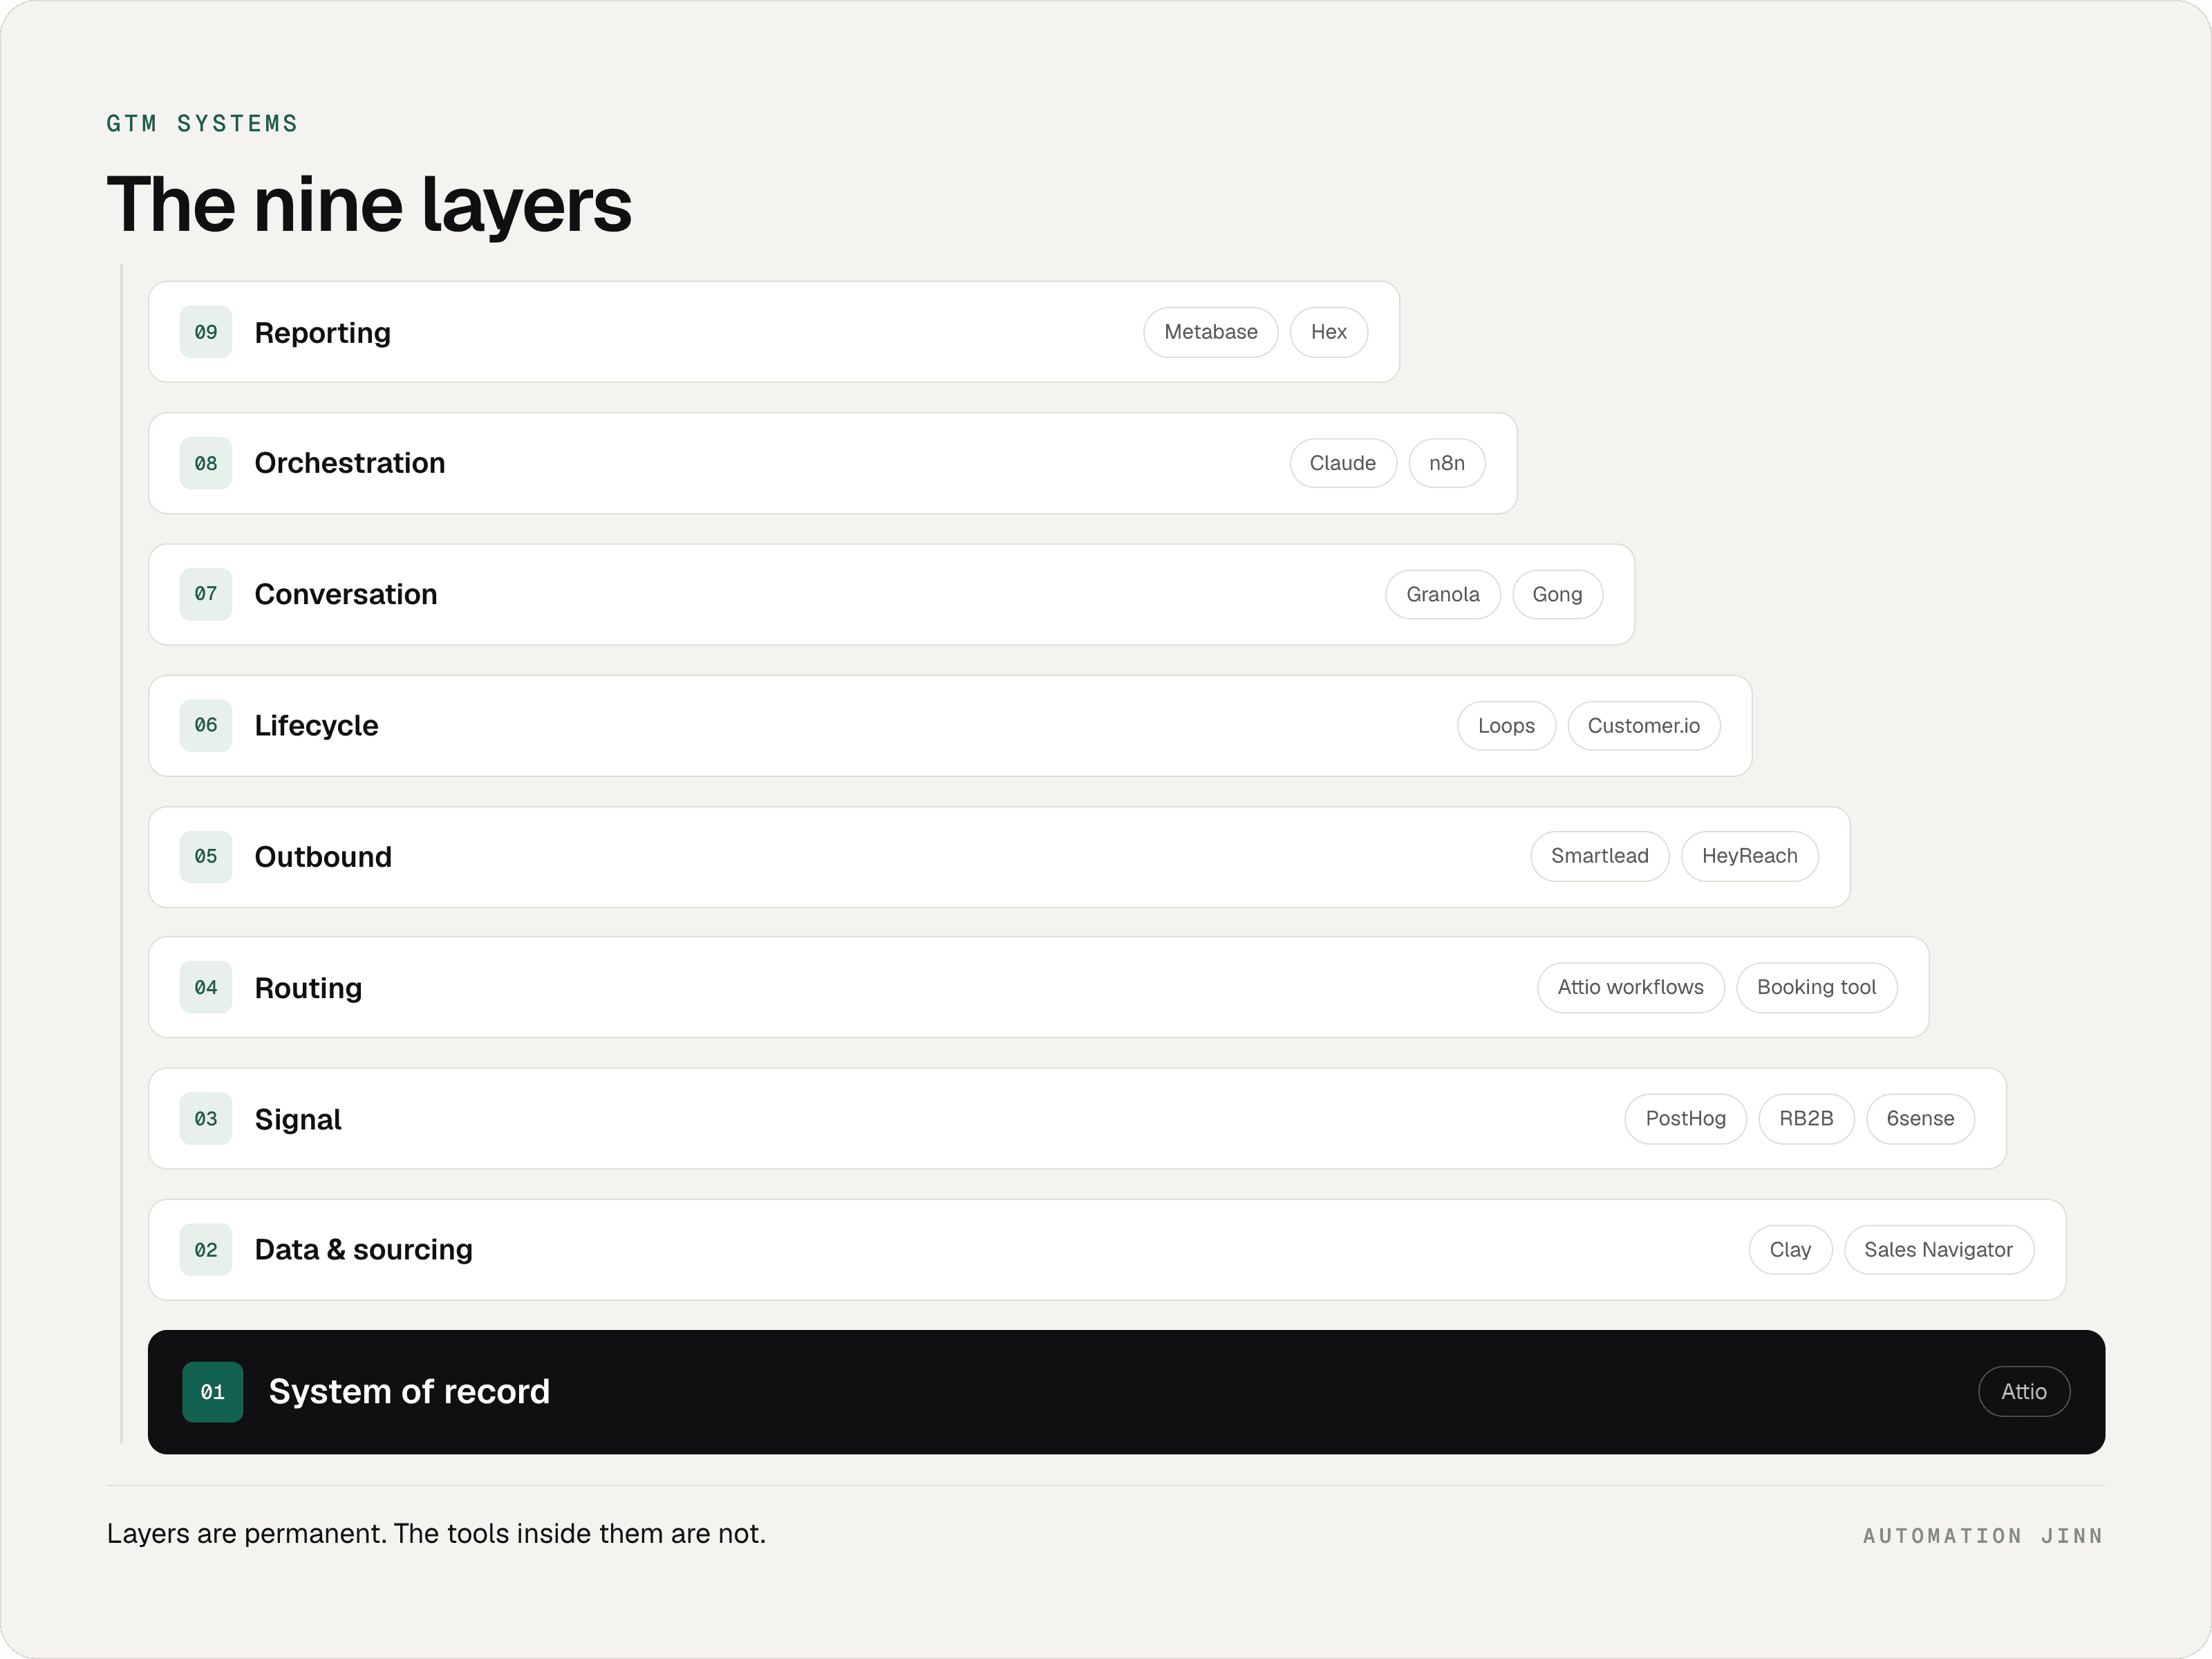Select the Hex tool chip
The image size is (2212, 1659).
click(1329, 332)
